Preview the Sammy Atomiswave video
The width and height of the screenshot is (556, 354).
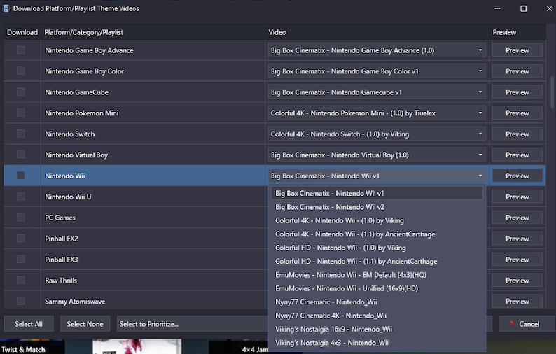click(x=517, y=302)
